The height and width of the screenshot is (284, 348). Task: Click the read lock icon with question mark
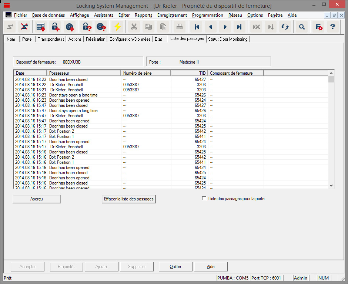[x=87, y=27]
